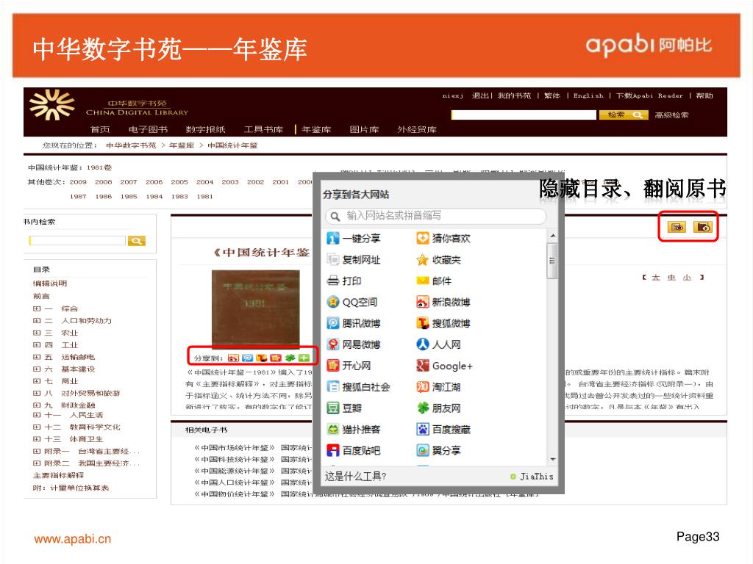The width and height of the screenshot is (753, 564).
Task: Expand chapter 八 对外贸易和旅游
Action: click(x=37, y=393)
